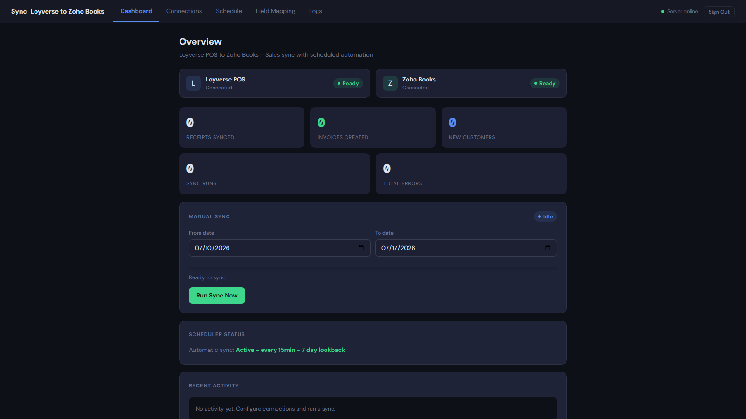Viewport: 746px width, 419px height.
Task: Click the 'Server online' text
Action: click(682, 12)
